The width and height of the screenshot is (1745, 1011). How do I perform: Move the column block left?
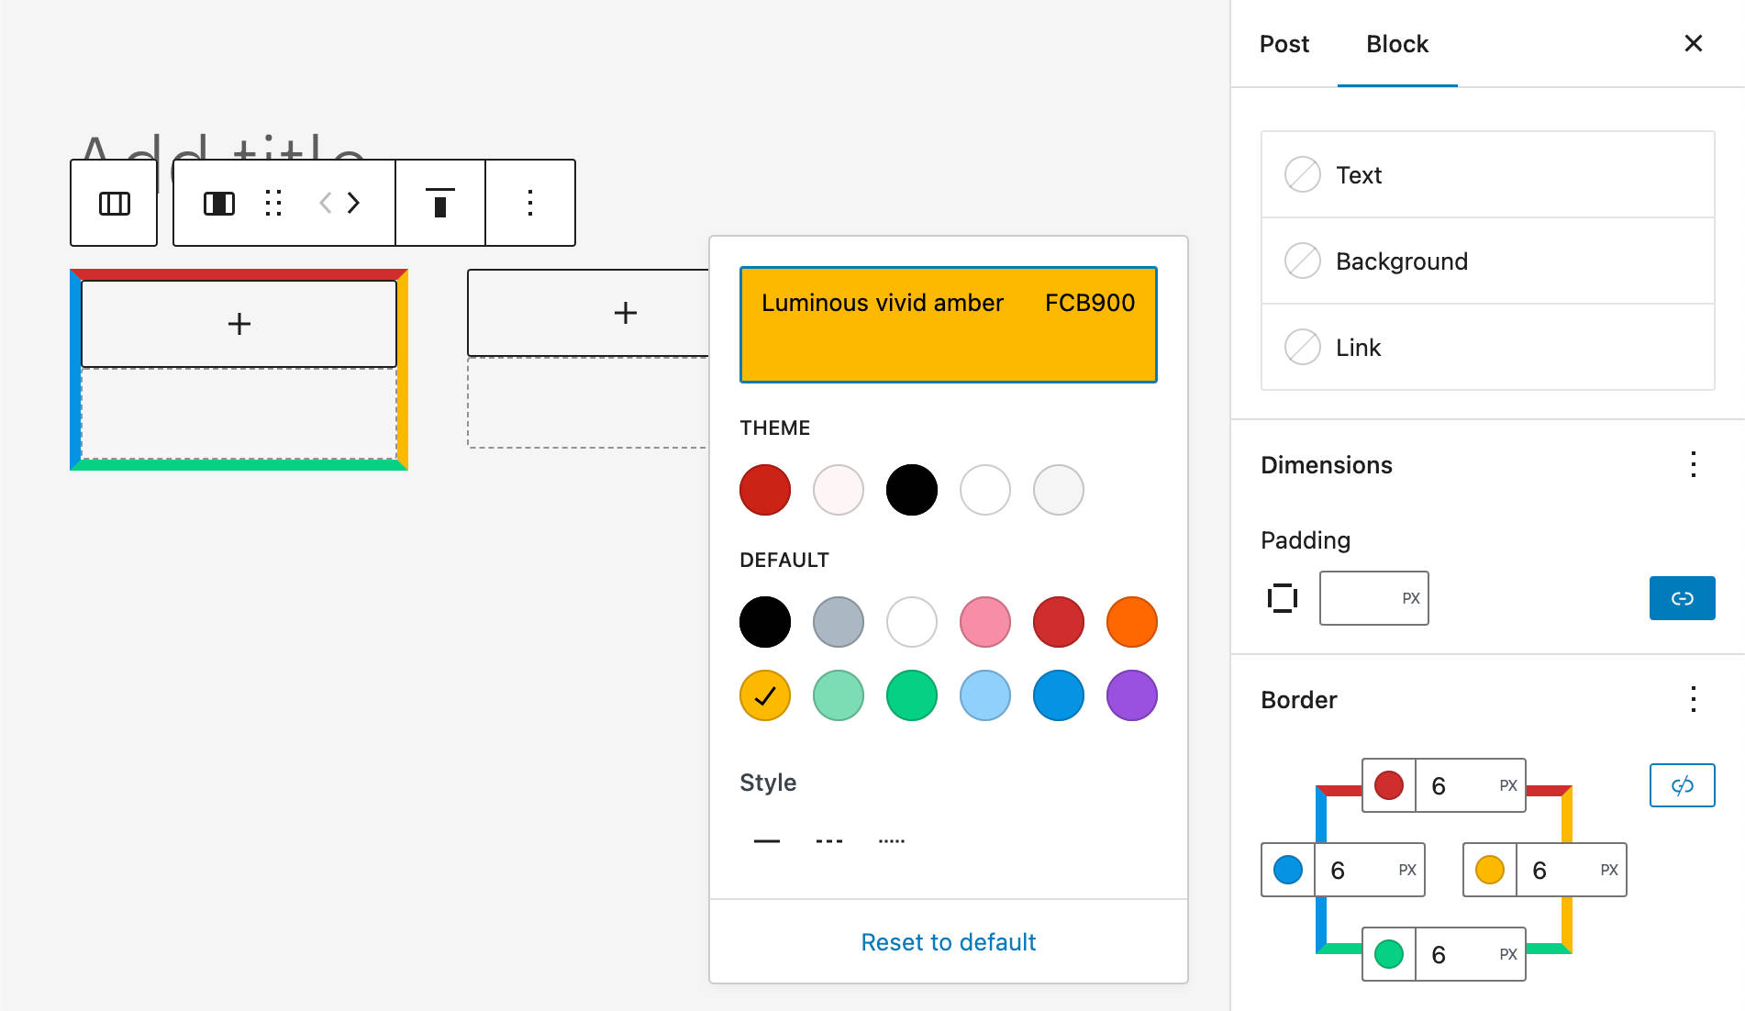click(325, 203)
